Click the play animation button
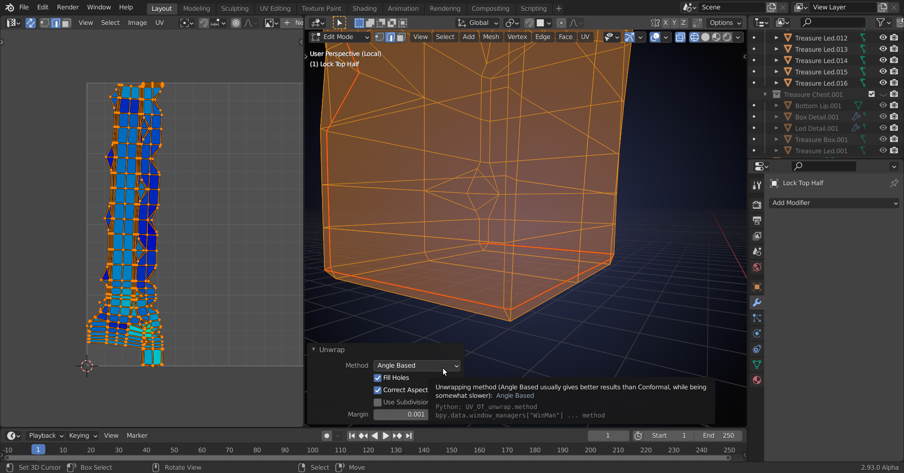 385,436
